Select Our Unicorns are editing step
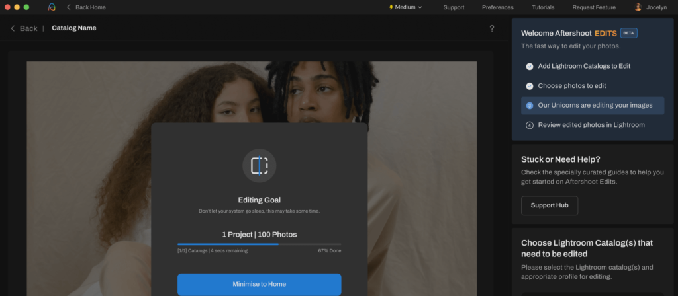The height and width of the screenshot is (296, 678). coord(593,105)
